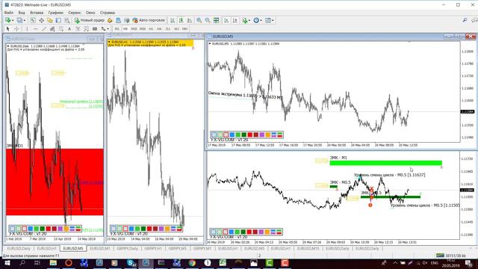Switch to M15 timeframe
The height and width of the screenshot is (269, 478).
tap(134, 28)
